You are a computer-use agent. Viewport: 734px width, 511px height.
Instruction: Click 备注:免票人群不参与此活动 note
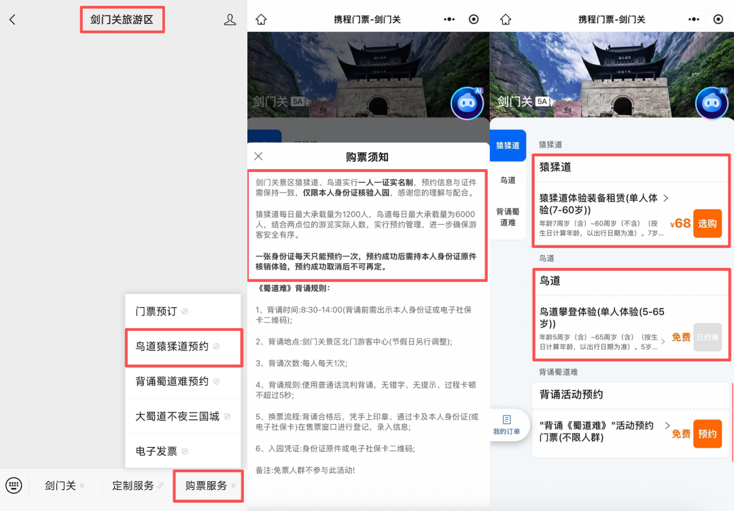coord(305,470)
